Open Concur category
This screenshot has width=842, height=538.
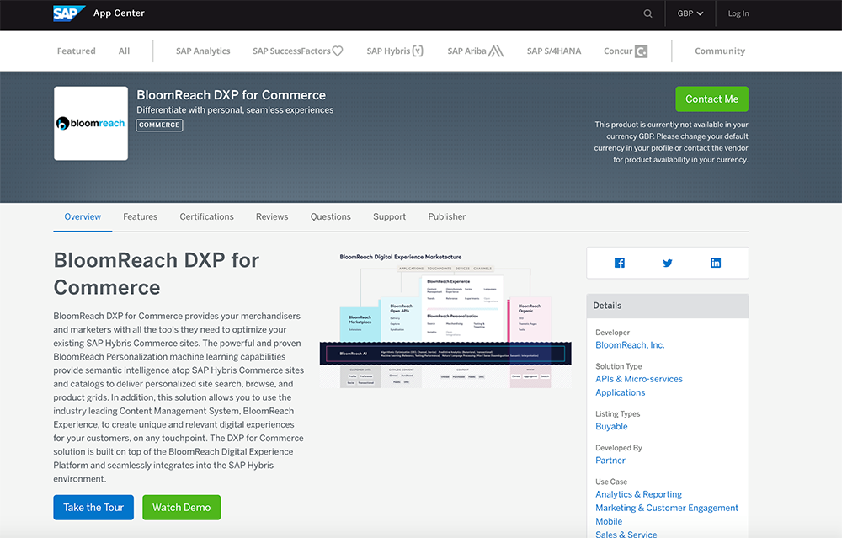[x=626, y=51]
